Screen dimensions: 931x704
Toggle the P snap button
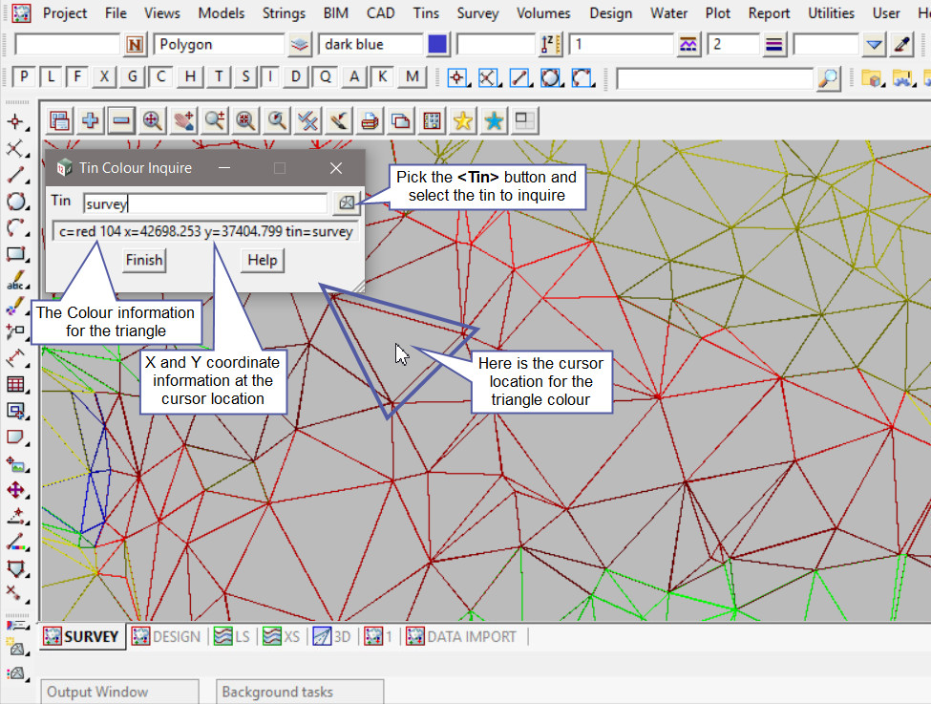point(24,77)
